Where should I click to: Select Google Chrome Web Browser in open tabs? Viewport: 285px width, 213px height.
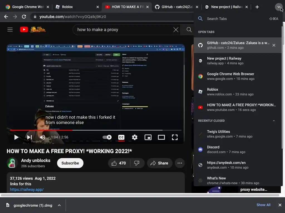pyautogui.click(x=238, y=76)
